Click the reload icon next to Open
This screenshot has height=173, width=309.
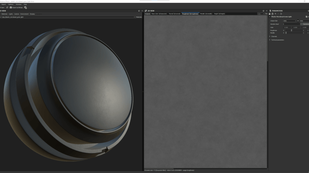(7, 7)
